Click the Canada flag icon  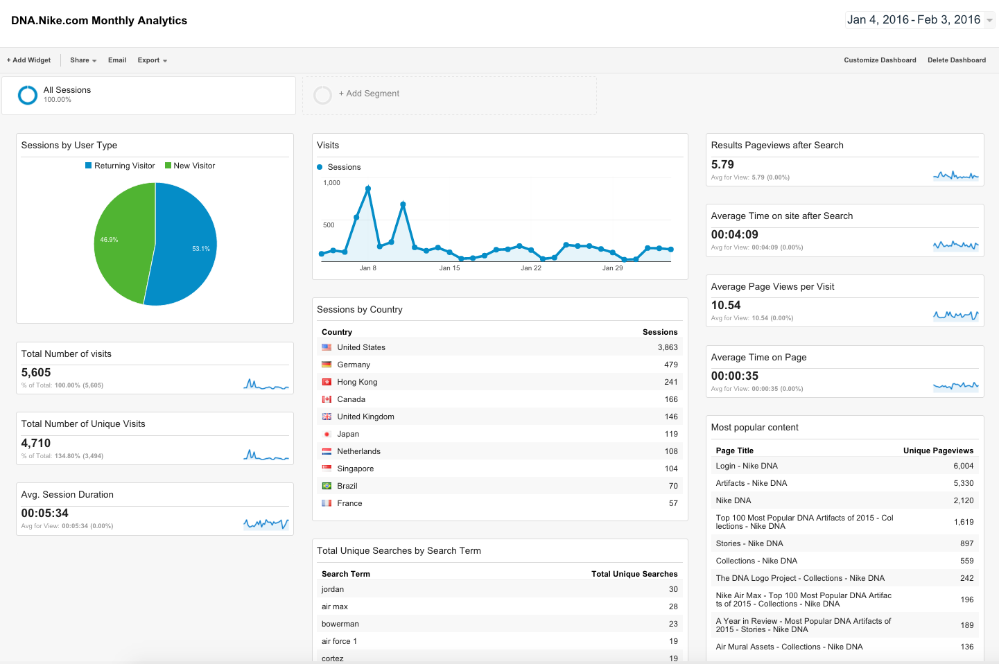327,399
